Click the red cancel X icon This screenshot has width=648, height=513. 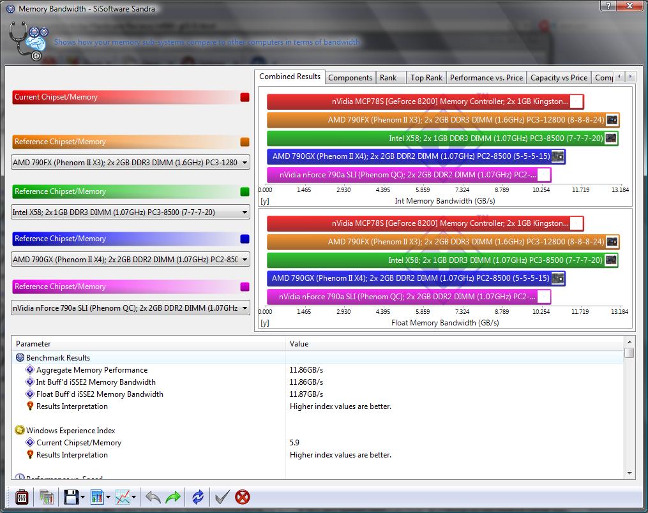click(x=243, y=497)
